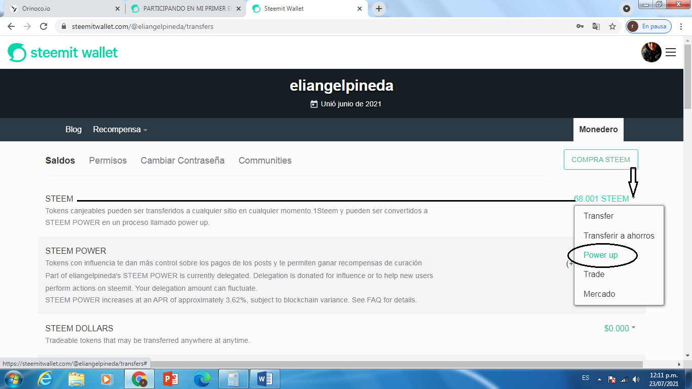
Task: Open a new browser tab
Action: tap(378, 9)
